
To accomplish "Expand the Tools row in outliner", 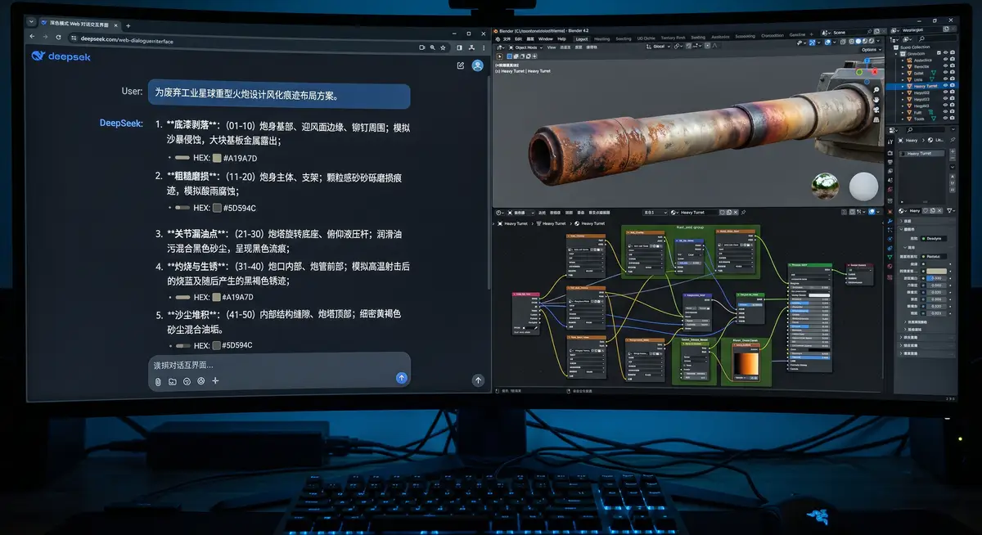I will pos(902,119).
